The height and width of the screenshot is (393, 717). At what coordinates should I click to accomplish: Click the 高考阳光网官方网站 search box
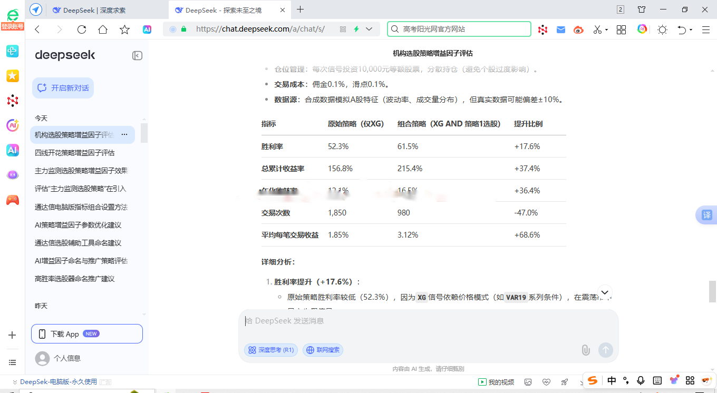pos(459,30)
